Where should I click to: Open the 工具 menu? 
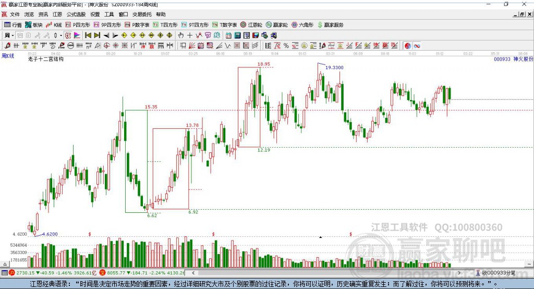point(109,14)
